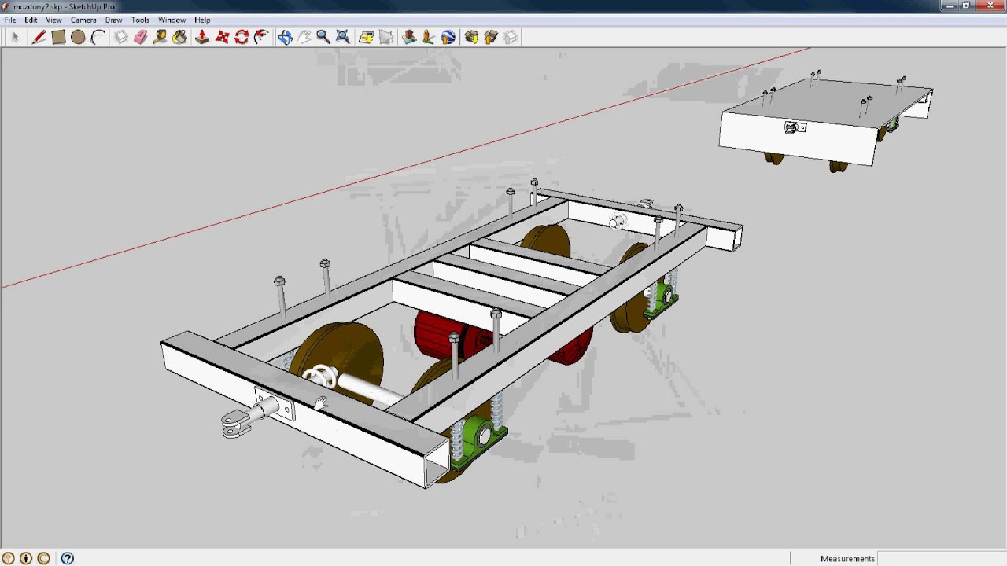Screen dimensions: 1007x566
Task: Open the Tools menu
Action: (x=140, y=20)
